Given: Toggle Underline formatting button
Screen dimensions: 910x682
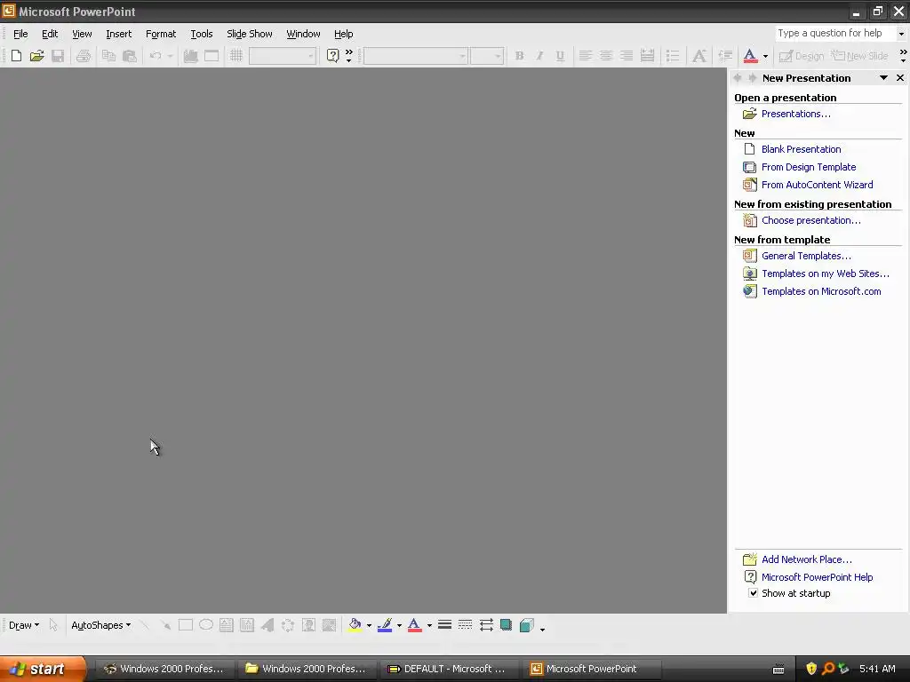Looking at the screenshot, I should pos(560,56).
